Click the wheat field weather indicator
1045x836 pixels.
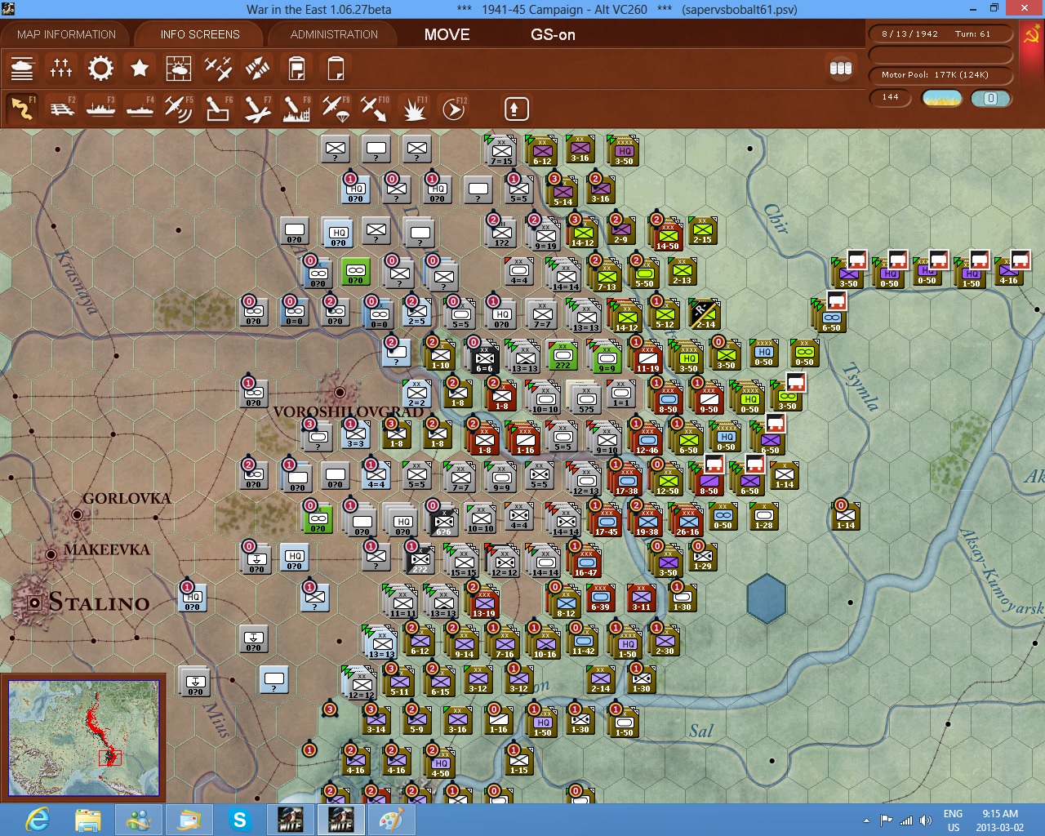[941, 98]
